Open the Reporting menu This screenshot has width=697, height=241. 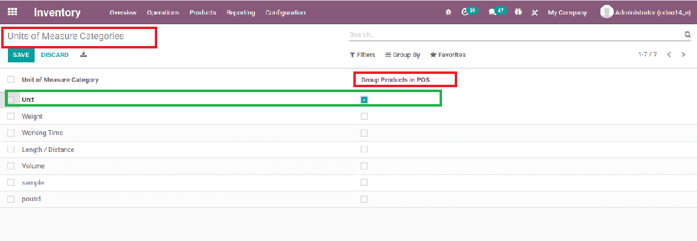[x=240, y=12]
